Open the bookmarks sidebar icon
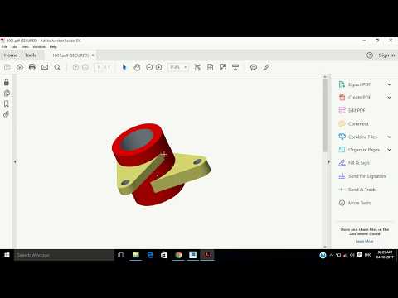 tap(7, 103)
